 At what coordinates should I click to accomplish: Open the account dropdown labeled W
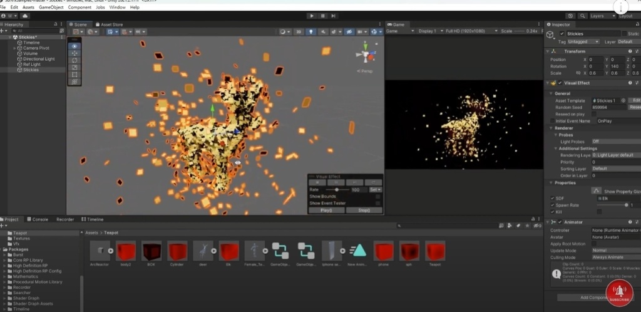[x=9, y=16]
